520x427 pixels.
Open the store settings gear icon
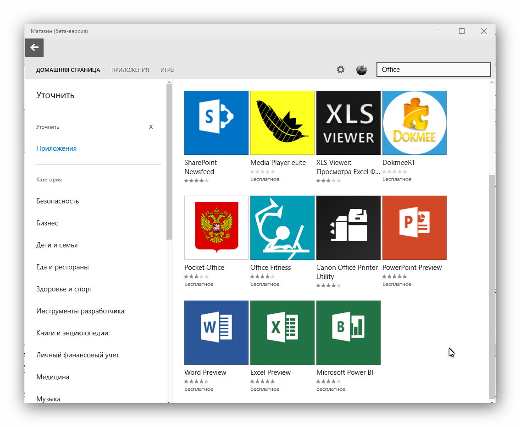pos(341,70)
